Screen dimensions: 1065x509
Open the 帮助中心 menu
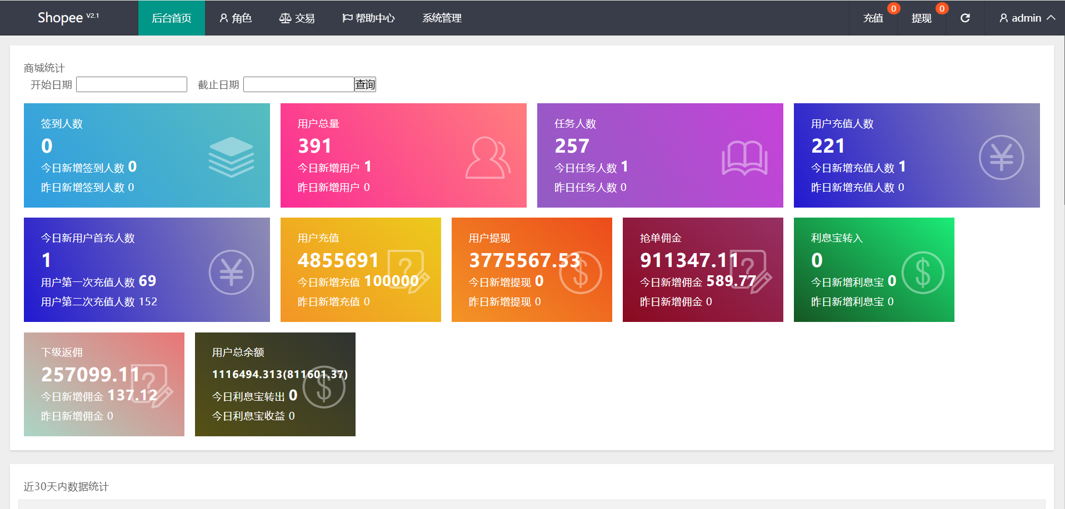click(x=368, y=18)
